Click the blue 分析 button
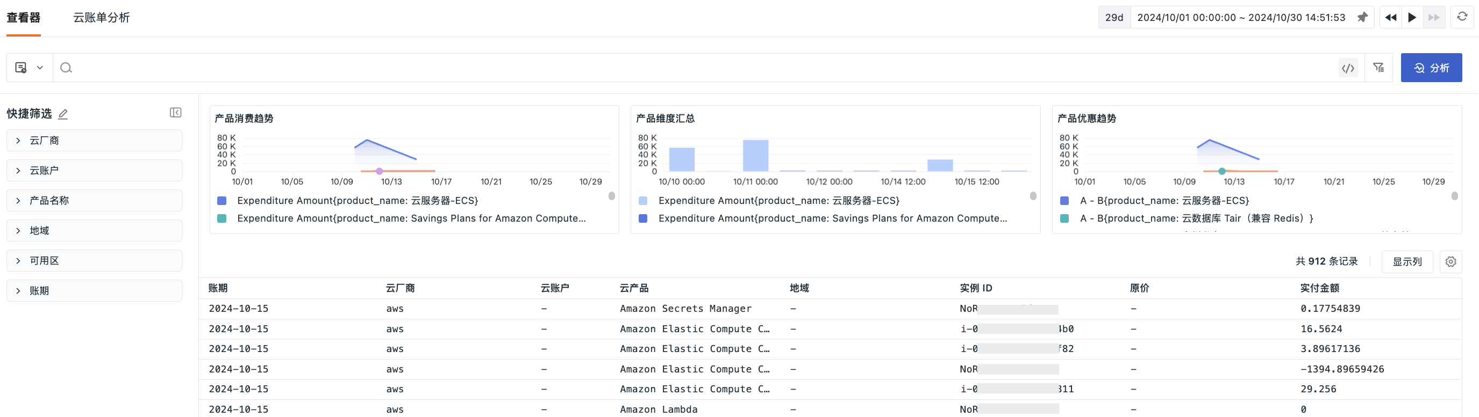Screen dimensions: 1479x417 [1431, 68]
